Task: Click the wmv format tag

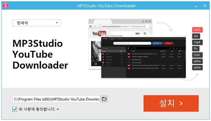Action: (197, 61)
